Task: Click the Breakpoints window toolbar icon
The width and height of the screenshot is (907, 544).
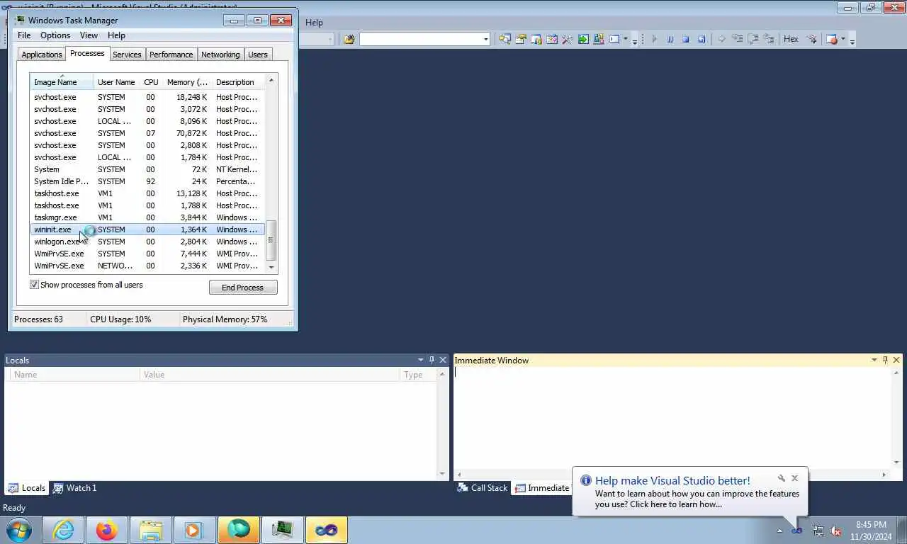Action: coord(832,39)
